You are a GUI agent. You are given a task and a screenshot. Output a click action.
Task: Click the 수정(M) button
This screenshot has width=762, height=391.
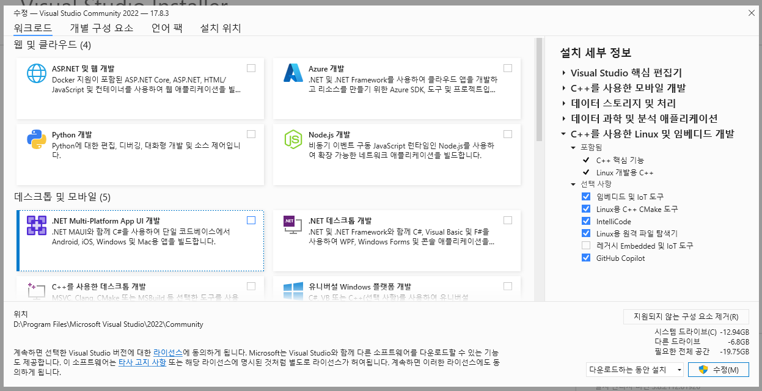point(718,370)
